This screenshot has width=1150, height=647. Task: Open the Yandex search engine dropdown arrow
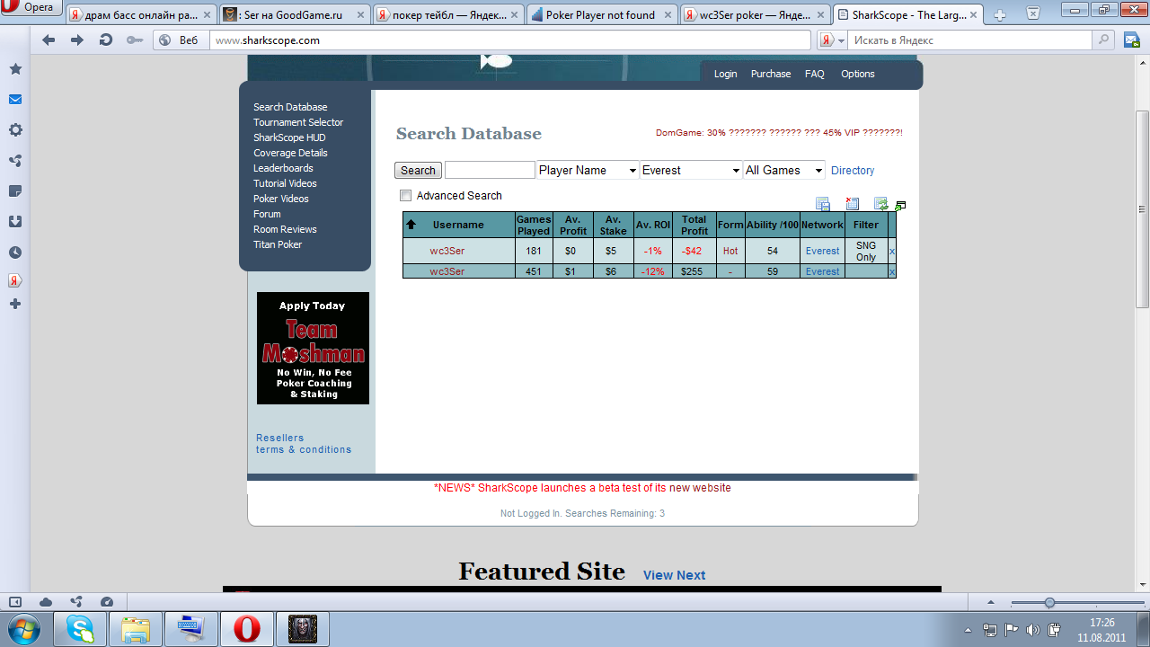tap(841, 40)
